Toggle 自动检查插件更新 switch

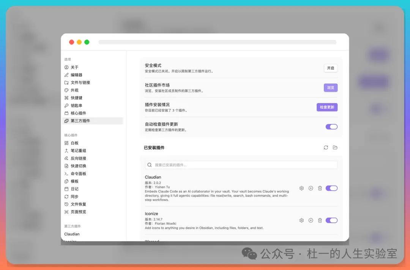tap(331, 127)
